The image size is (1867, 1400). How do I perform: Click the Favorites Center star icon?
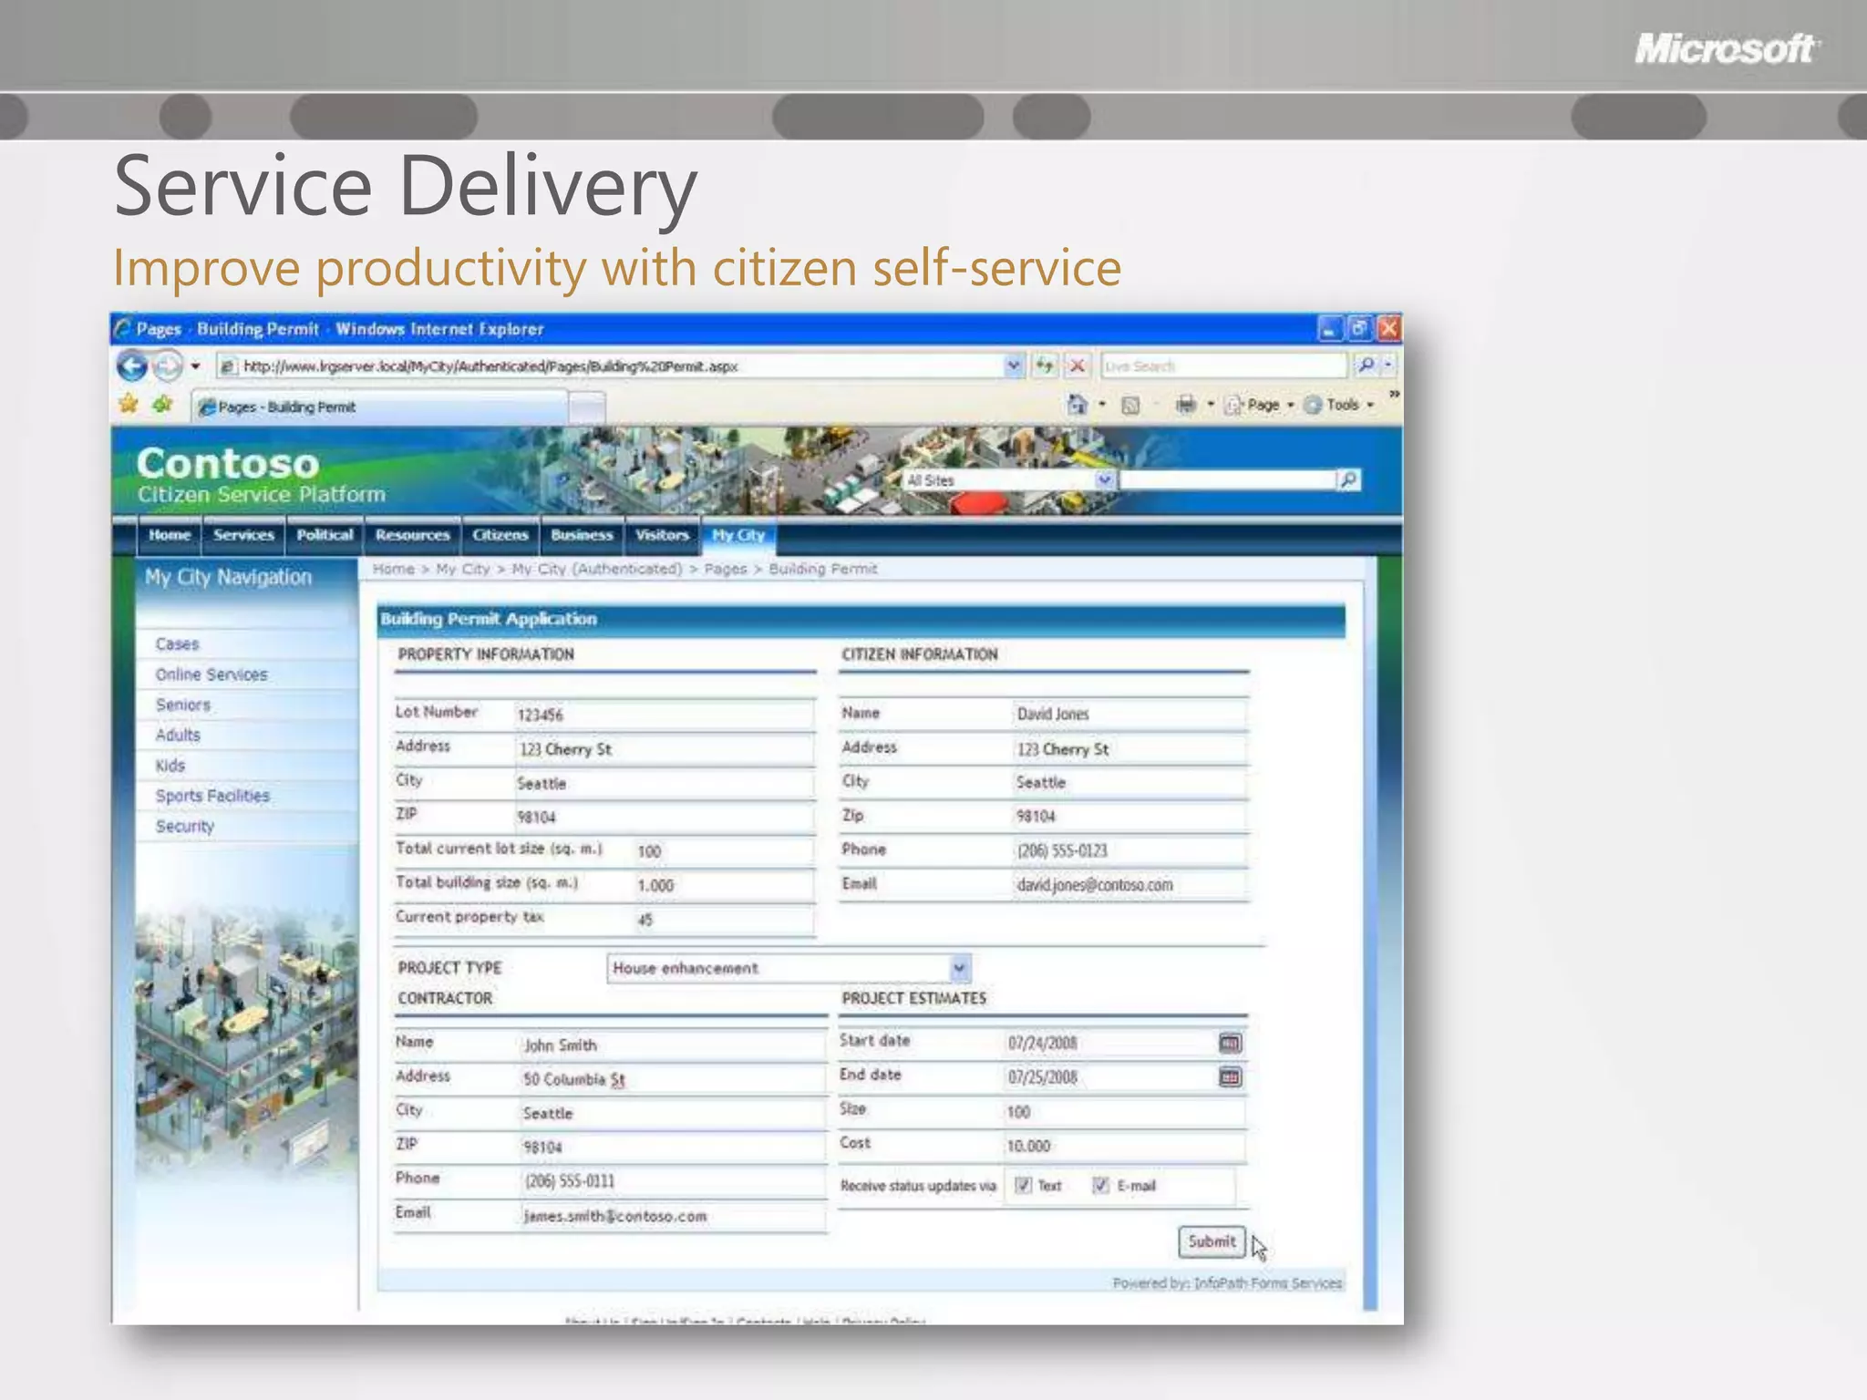(129, 404)
